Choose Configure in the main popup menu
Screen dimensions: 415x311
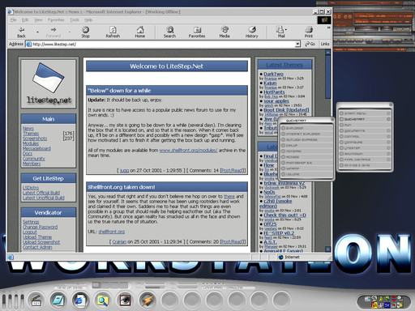pos(365,143)
